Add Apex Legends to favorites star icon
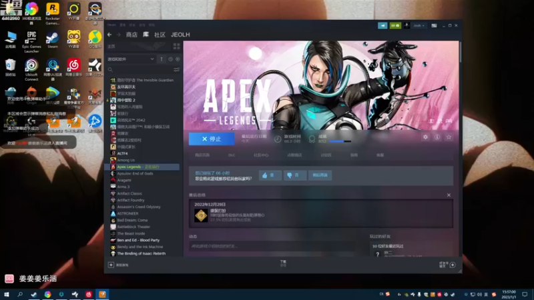Image resolution: width=534 pixels, height=300 pixels. 449,137
